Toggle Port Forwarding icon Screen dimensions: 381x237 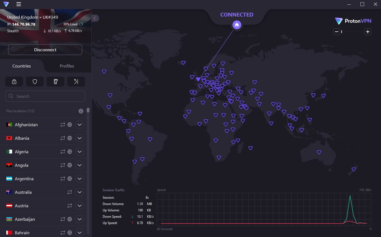pos(76,82)
